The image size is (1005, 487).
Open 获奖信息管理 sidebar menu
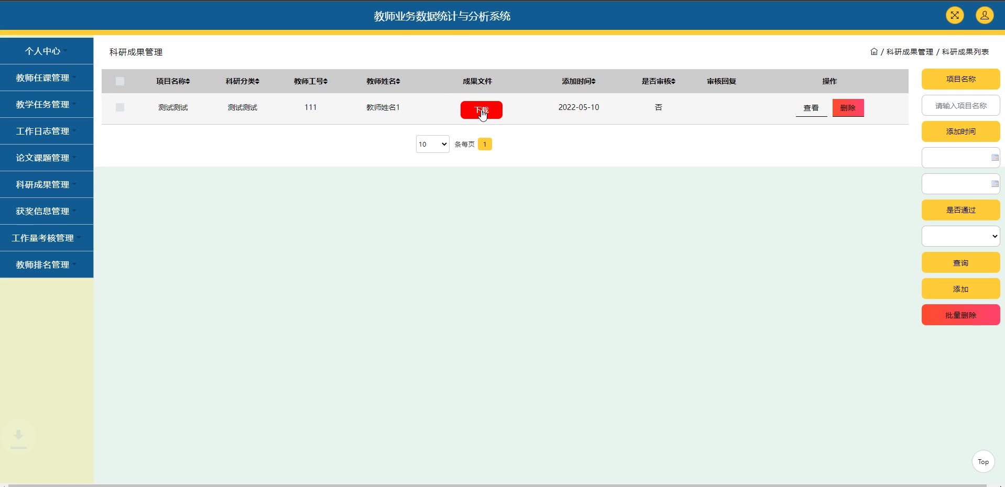[x=47, y=211]
